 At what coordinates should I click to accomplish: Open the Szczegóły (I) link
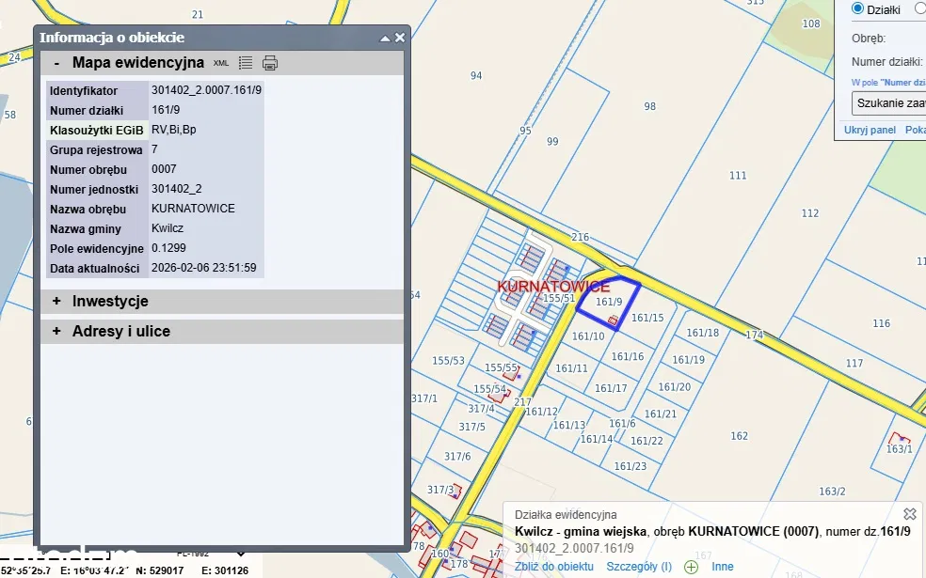coord(639,567)
